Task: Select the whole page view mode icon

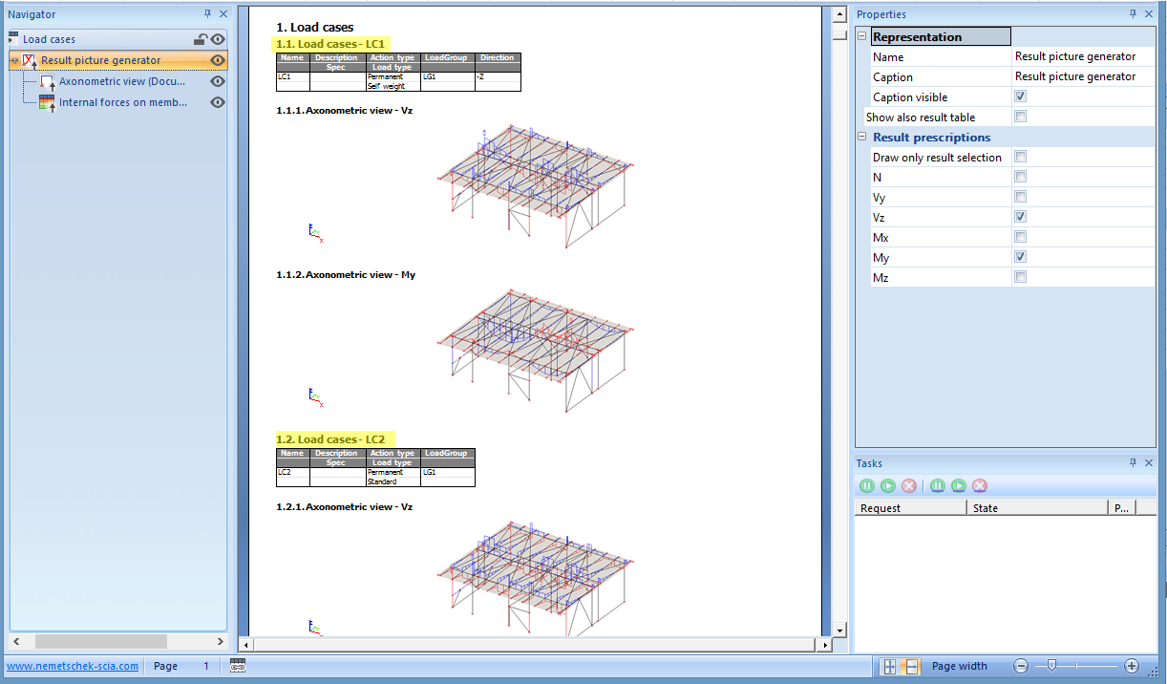Action: click(890, 666)
